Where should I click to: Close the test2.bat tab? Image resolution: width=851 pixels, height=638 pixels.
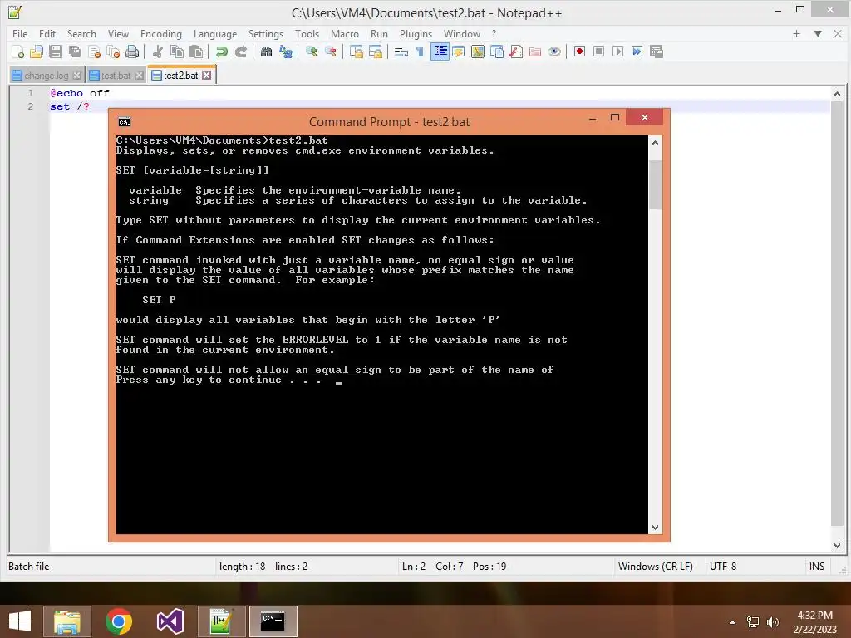207,76
